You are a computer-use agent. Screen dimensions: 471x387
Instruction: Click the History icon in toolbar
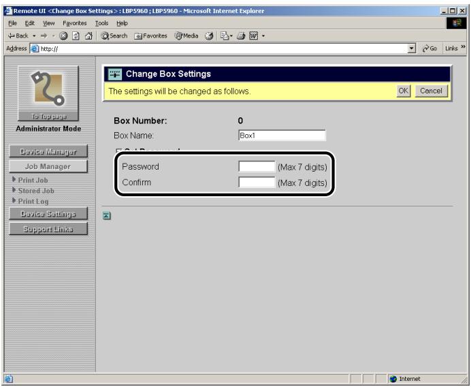209,36
